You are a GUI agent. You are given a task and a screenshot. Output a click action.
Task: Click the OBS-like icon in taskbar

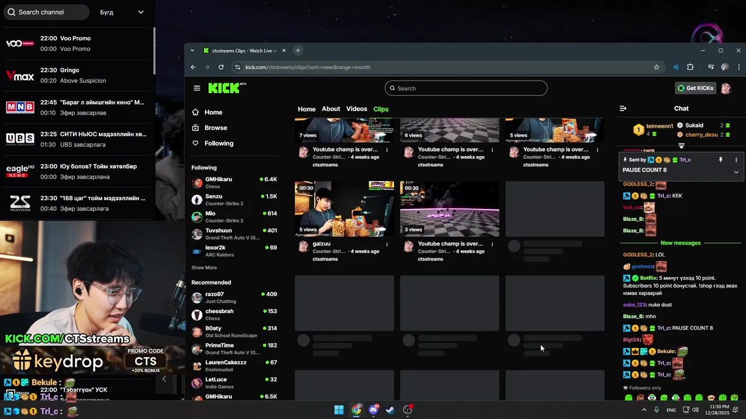click(x=408, y=410)
